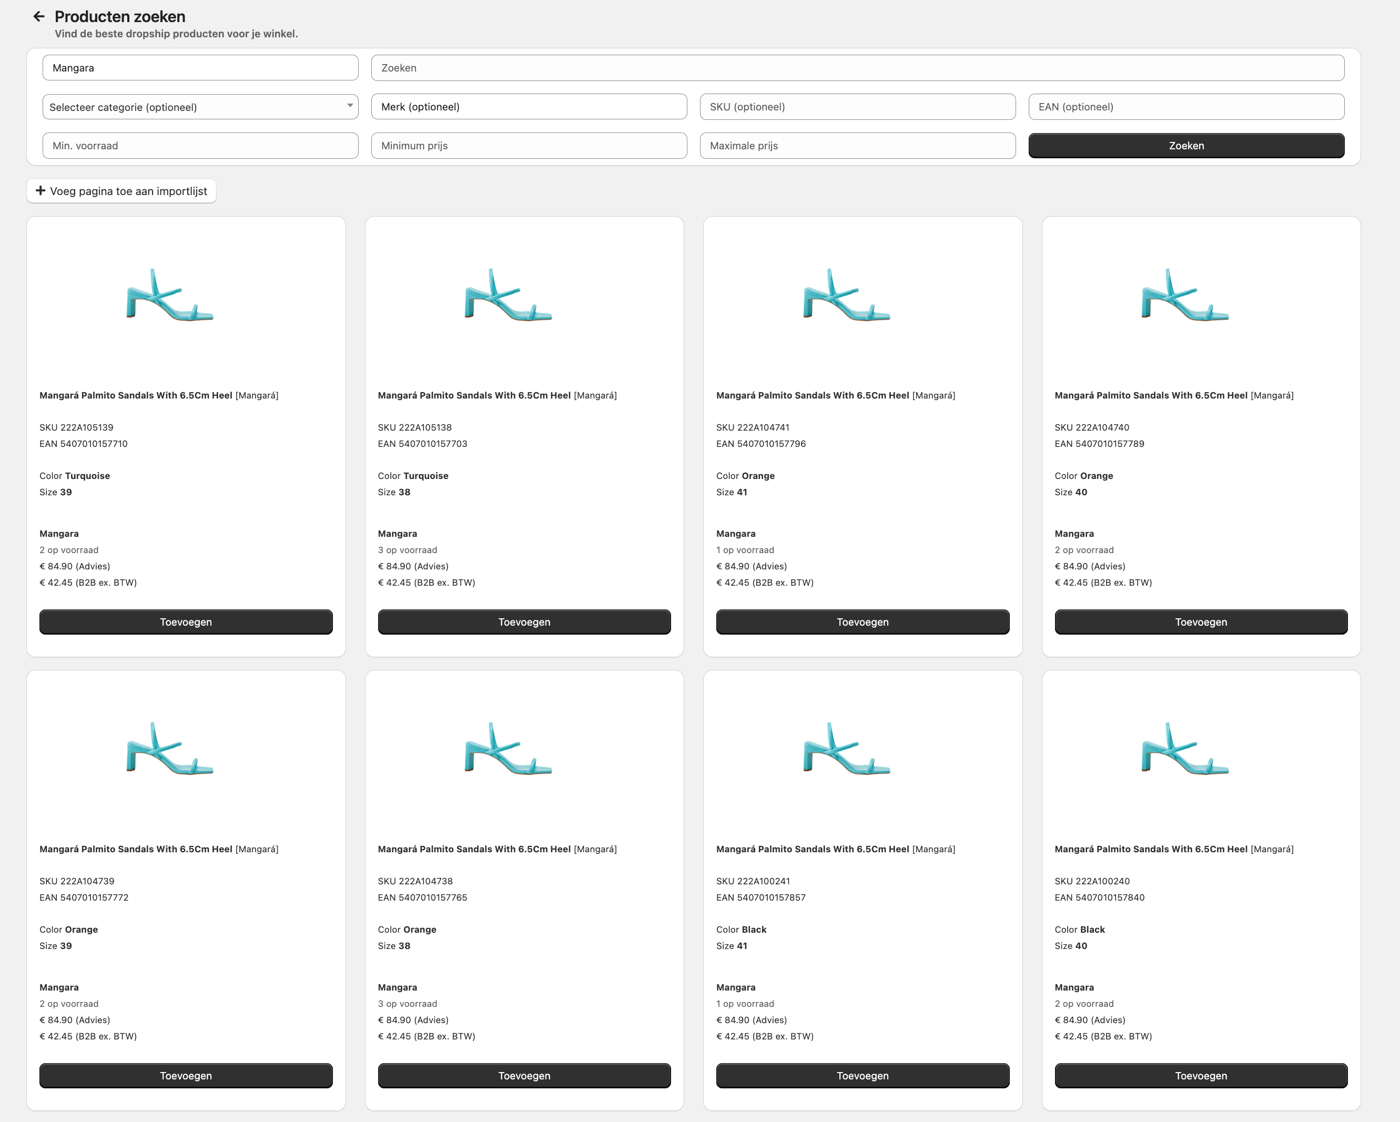
Task: Open sandal thumbnail for SKU 222A104740
Action: point(1184,295)
